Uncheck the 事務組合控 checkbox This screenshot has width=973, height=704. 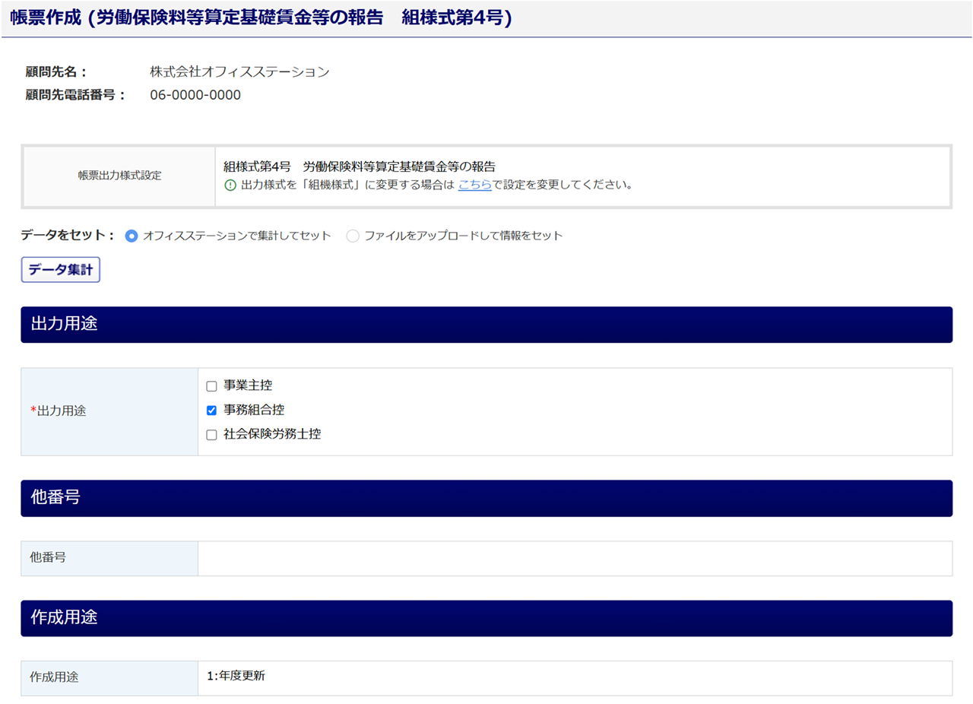pos(212,411)
